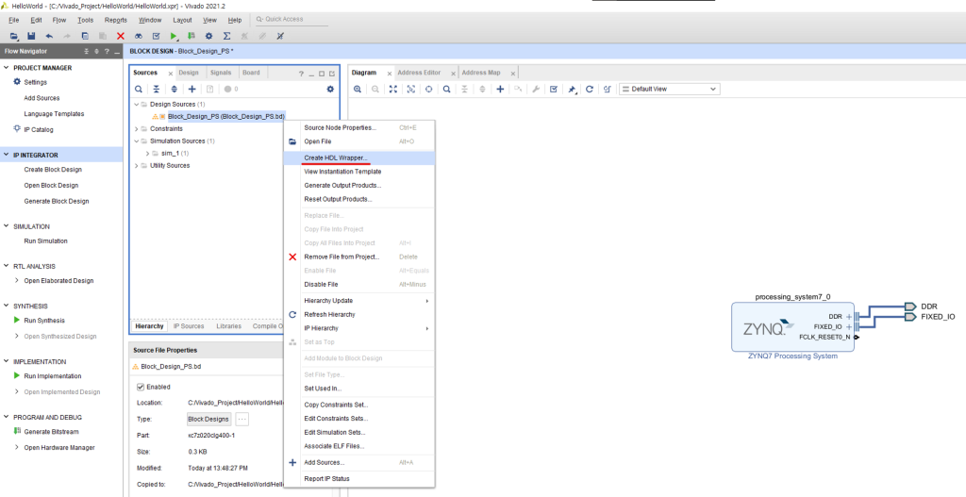Choose Reset Output Products in context menu
Image resolution: width=966 pixels, height=497 pixels.
[359, 200]
